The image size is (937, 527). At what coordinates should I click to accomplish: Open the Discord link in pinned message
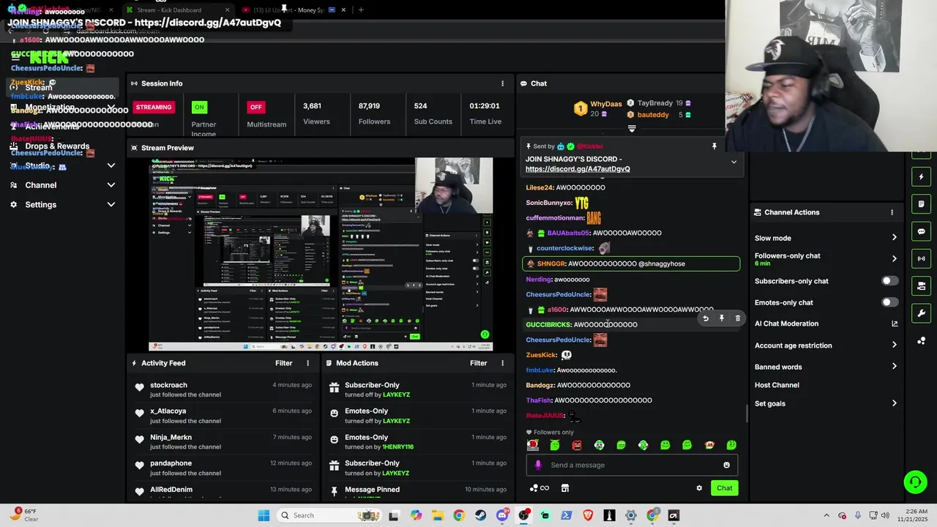(578, 169)
